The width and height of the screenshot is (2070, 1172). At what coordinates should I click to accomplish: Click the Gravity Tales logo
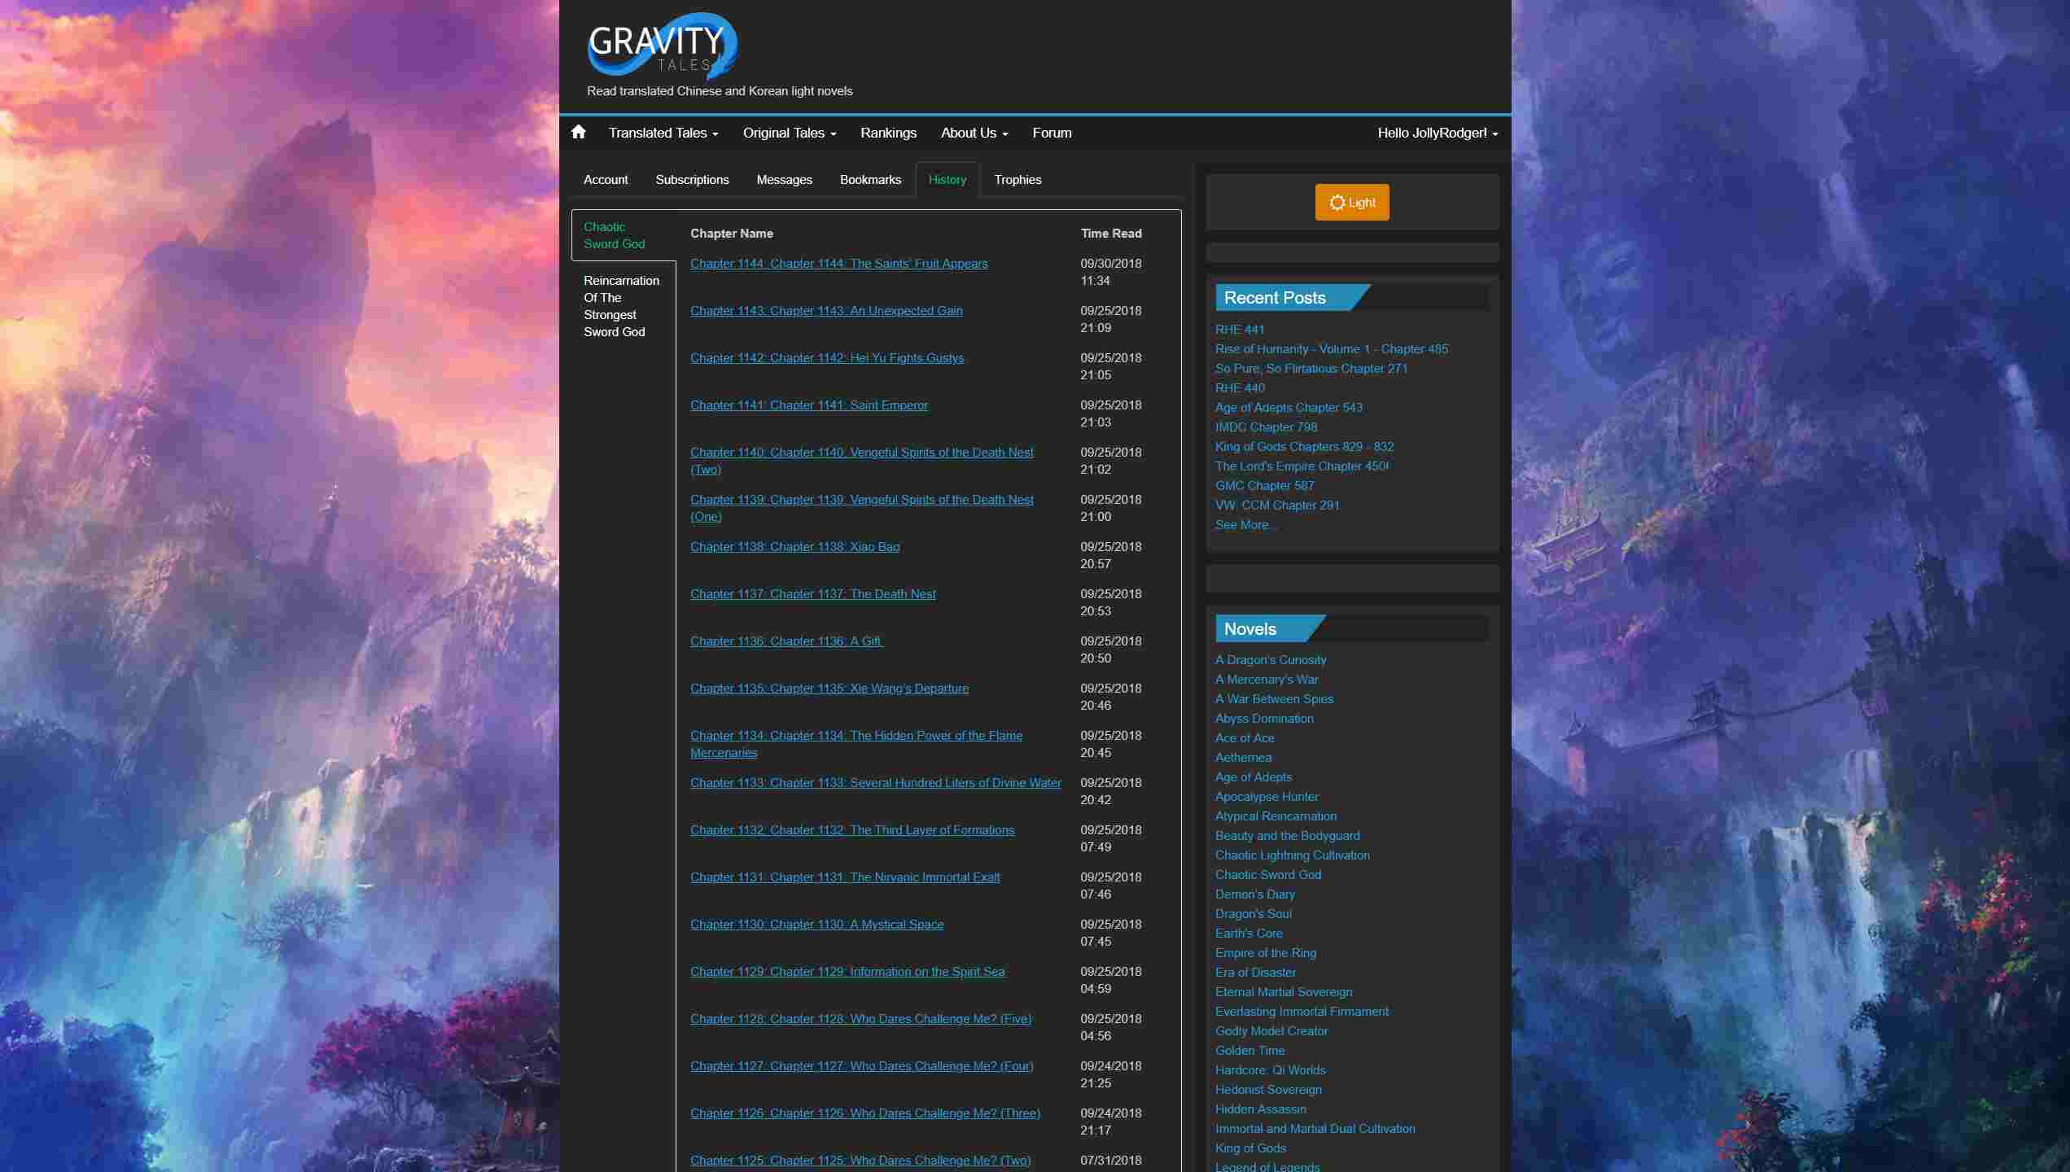point(663,46)
